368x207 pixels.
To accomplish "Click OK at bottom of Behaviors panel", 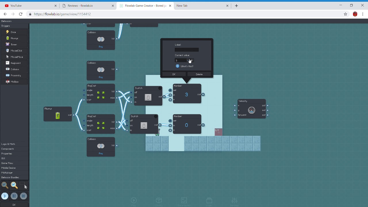I will coord(14,205).
